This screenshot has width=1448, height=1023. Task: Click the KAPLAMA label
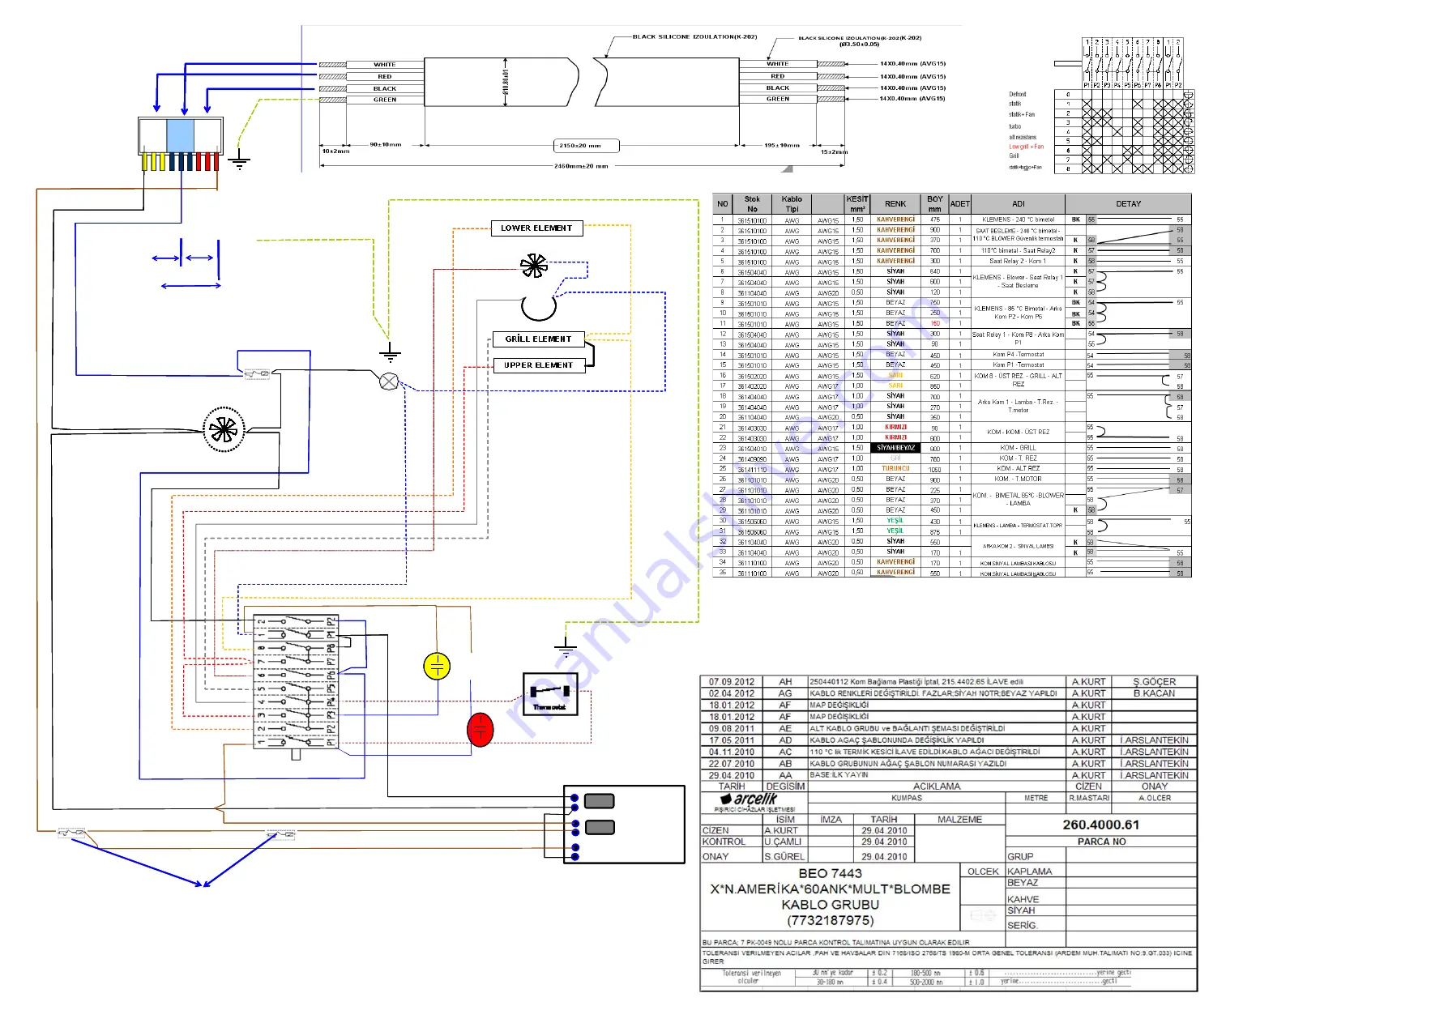pyautogui.click(x=1029, y=872)
